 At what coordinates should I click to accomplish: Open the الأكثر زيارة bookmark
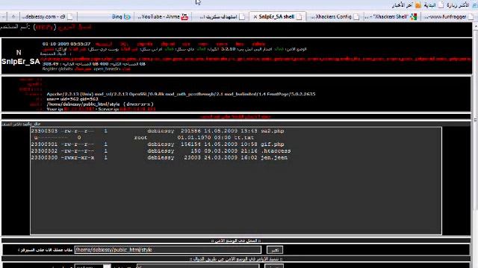click(x=458, y=5)
